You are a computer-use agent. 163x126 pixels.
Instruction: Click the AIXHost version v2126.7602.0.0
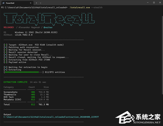tap(24, 35)
